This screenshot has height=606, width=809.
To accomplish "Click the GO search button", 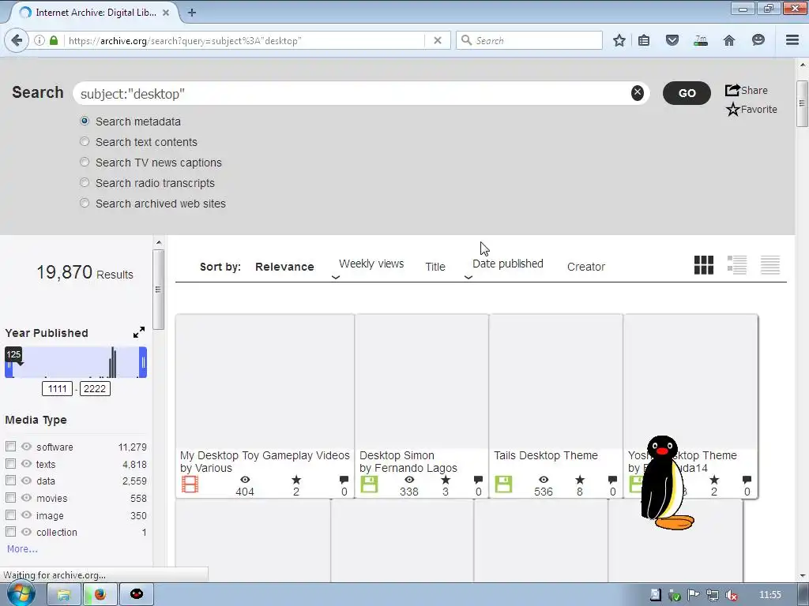I will (687, 93).
